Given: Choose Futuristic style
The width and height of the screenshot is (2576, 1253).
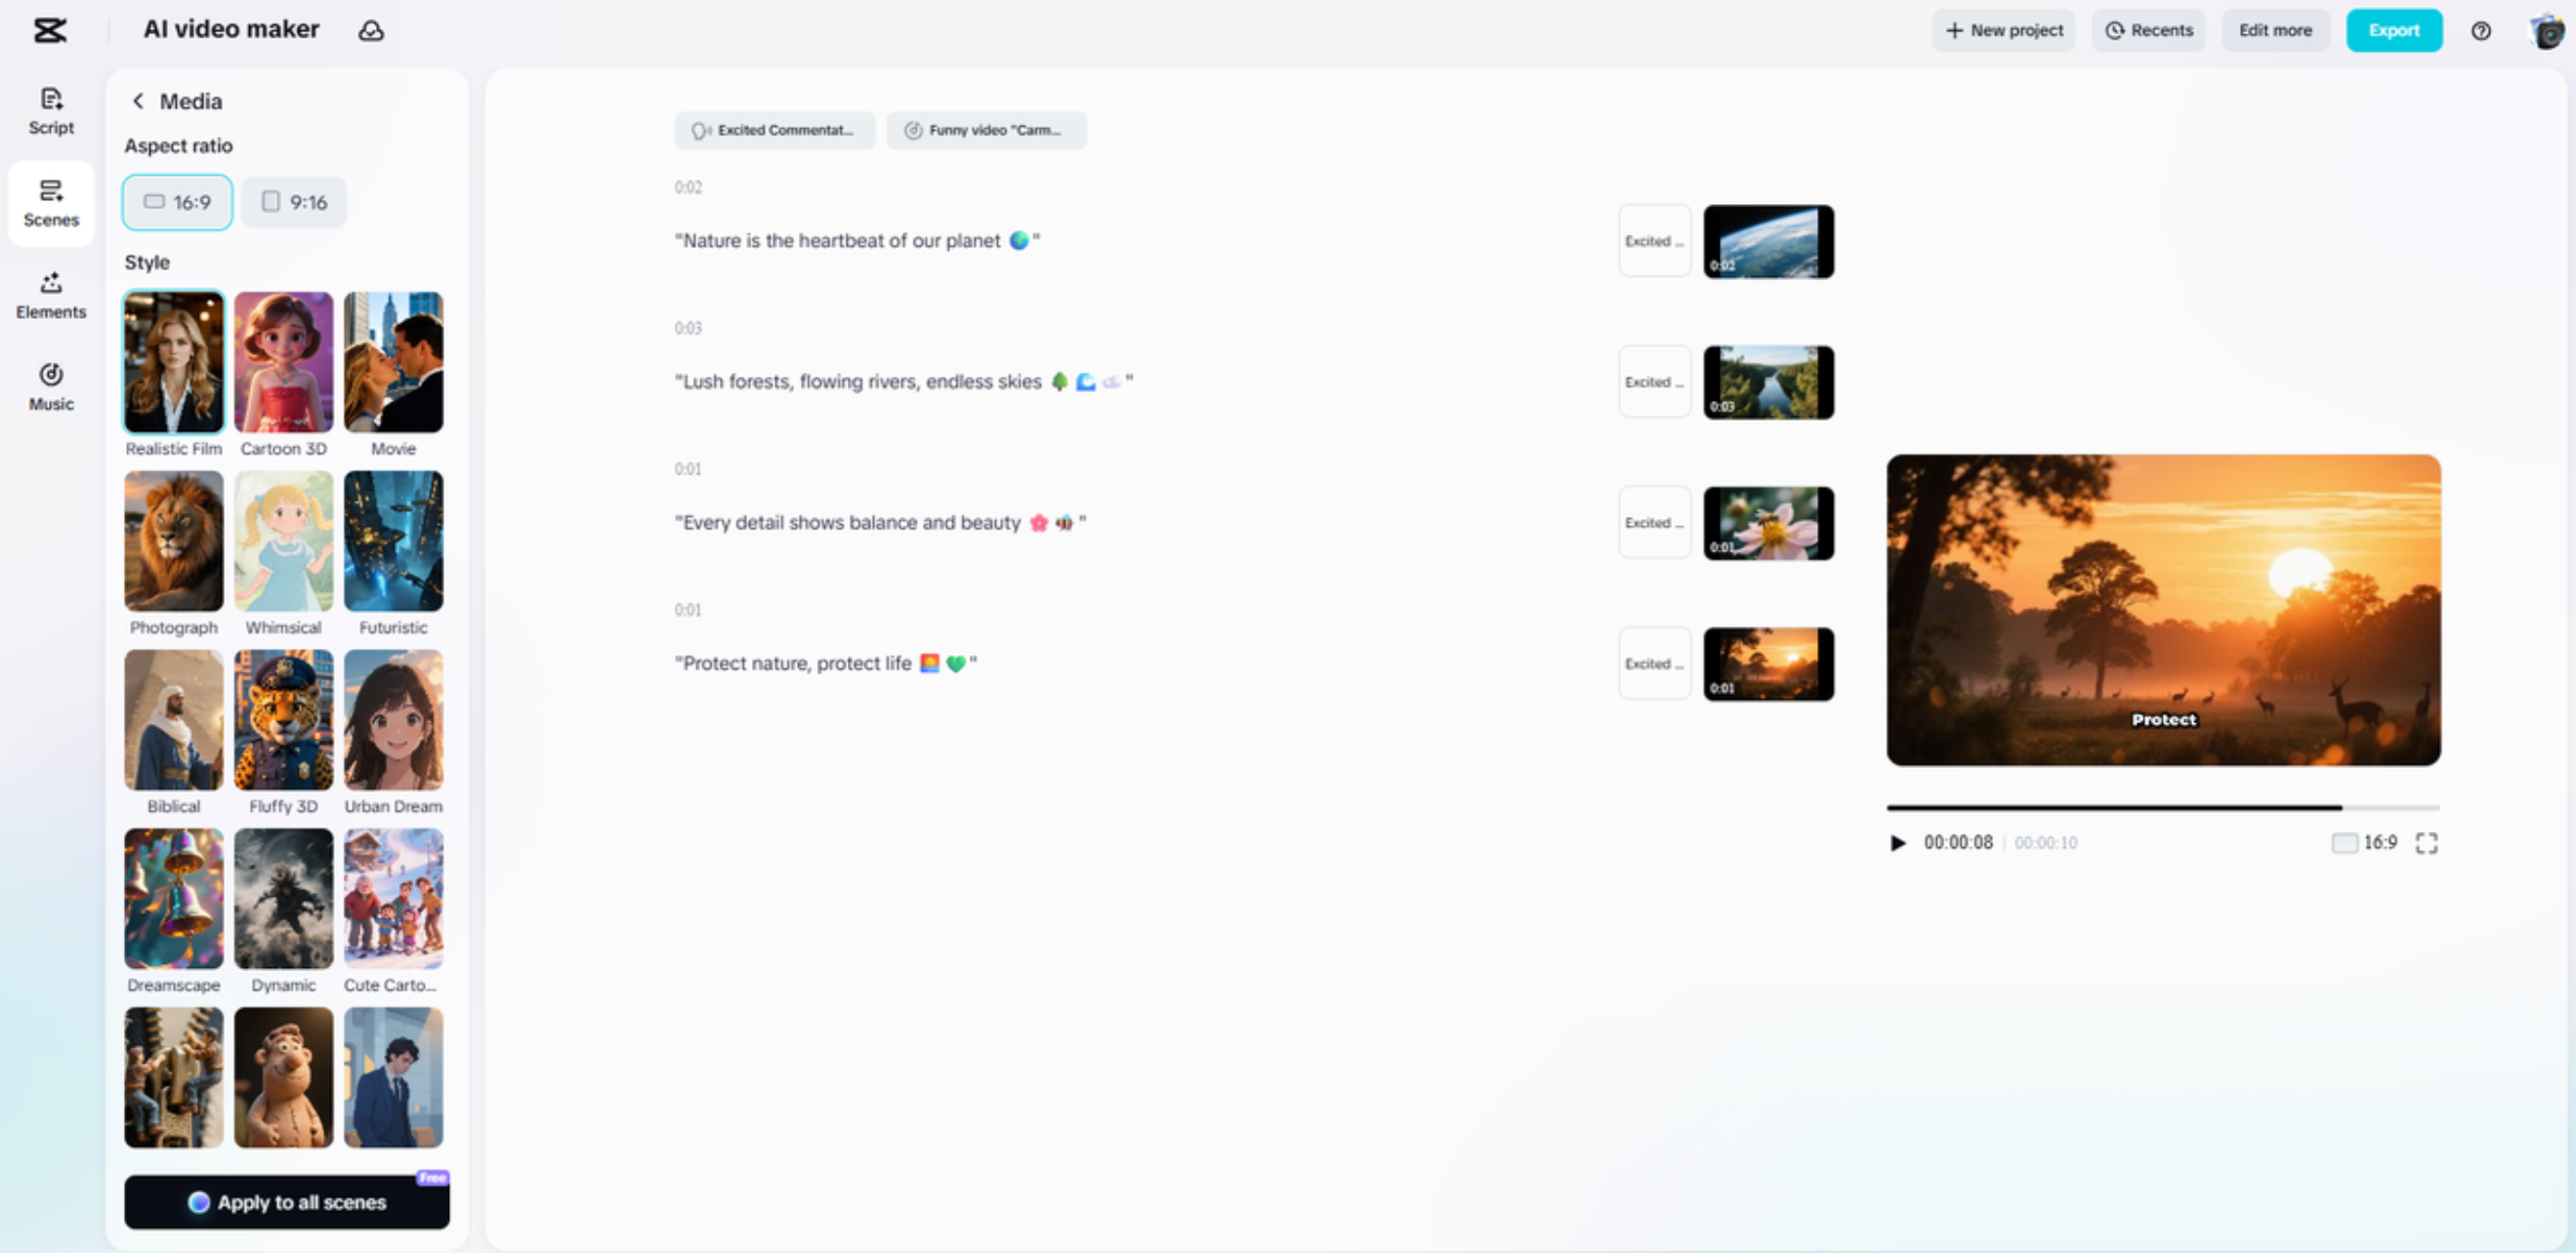Looking at the screenshot, I should click(x=394, y=553).
